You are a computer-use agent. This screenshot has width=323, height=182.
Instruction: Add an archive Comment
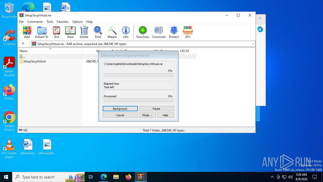[159, 32]
